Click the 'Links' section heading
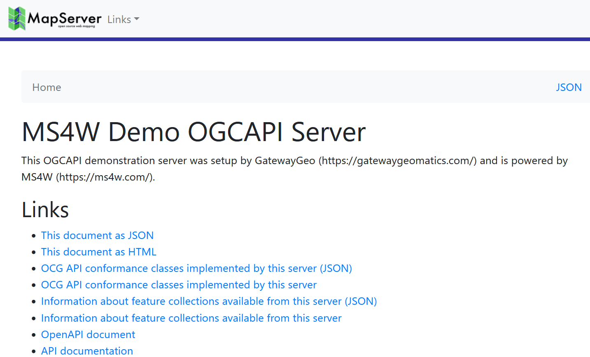 [x=45, y=210]
